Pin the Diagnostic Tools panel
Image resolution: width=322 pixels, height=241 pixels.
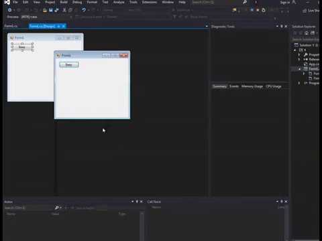pos(282,26)
